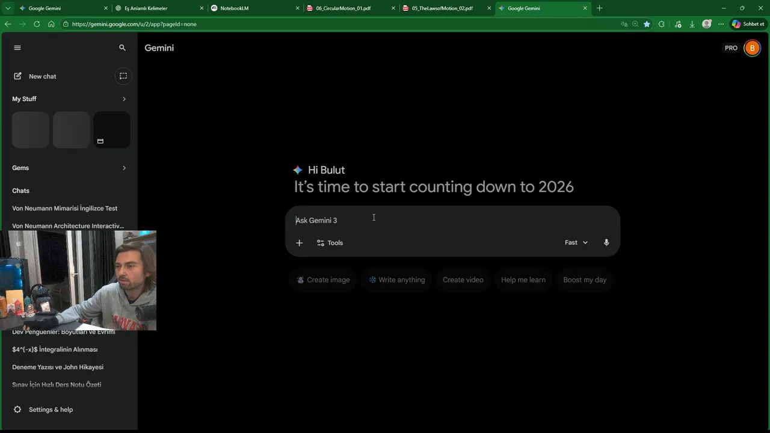The width and height of the screenshot is (770, 433).
Task: Click the Gems section label
Action: coord(20,168)
